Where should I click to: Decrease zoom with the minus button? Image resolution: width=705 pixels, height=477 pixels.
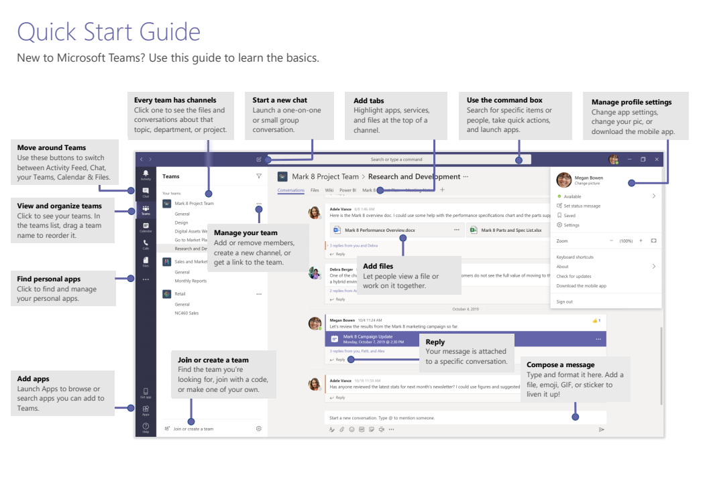(612, 241)
